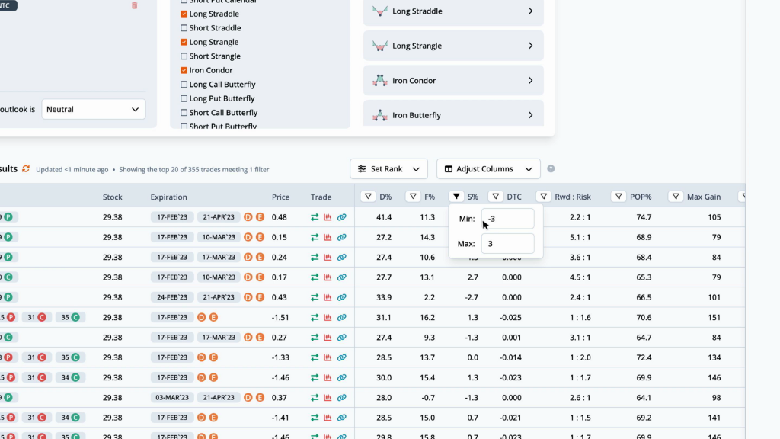
Task: Open the Max Gain column filter icon
Action: coord(676,197)
